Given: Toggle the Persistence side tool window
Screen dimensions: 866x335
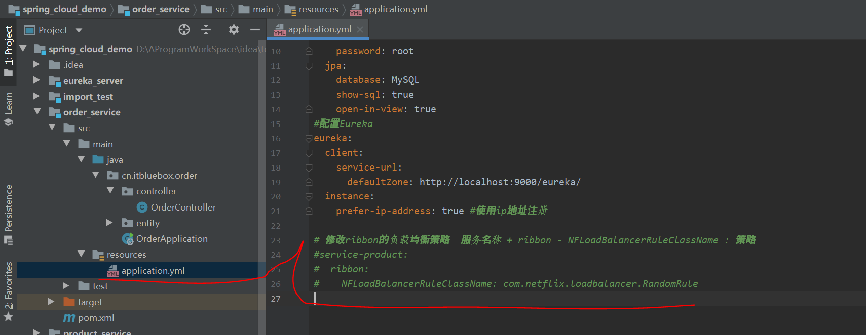Looking at the screenshot, I should pos(8,215).
